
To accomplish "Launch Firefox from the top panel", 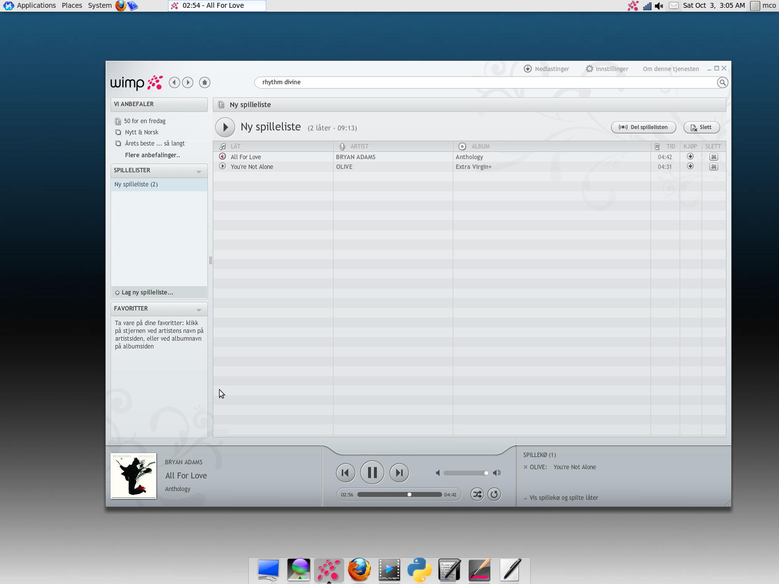I will click(x=121, y=6).
